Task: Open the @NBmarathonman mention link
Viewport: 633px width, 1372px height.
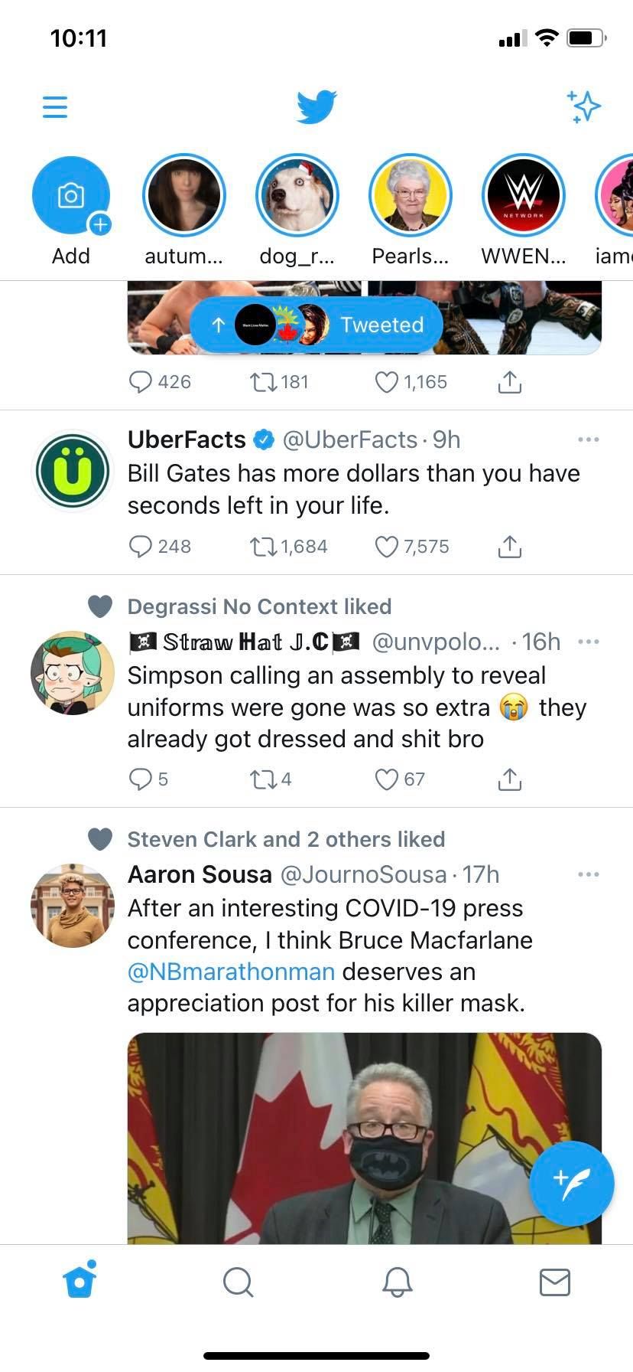Action: tap(231, 972)
